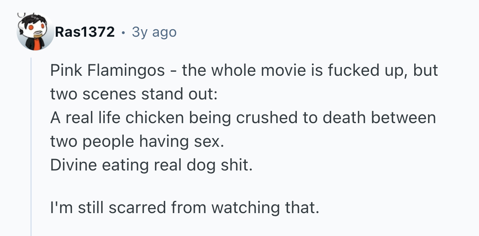Viewport: 479px width, 236px height.
Task: Click the line 'two people having sex.'
Action: point(137,141)
